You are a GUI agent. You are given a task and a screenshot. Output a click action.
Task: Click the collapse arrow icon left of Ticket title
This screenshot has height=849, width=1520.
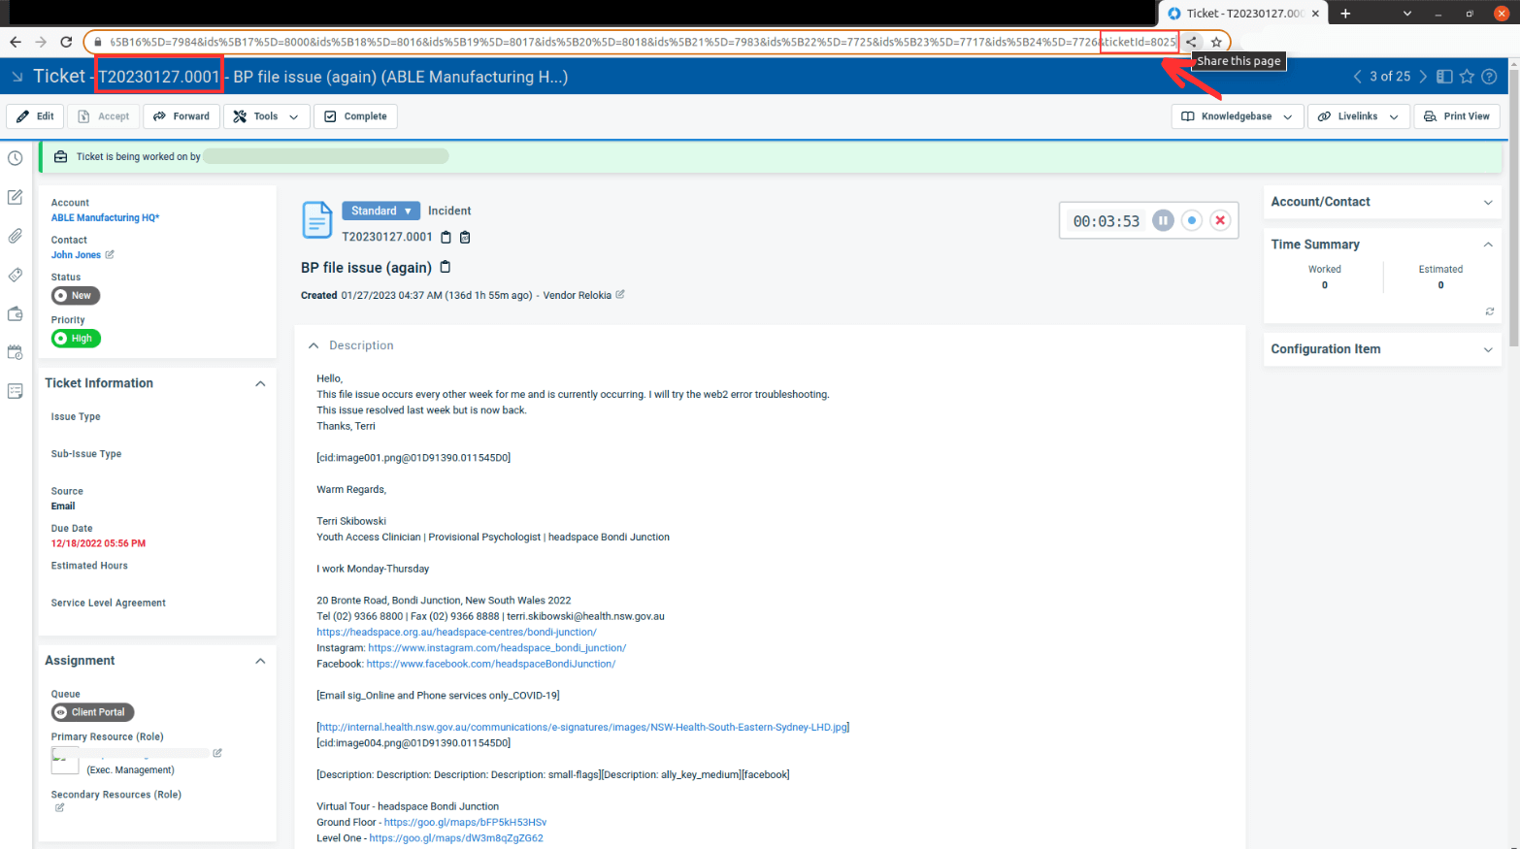pyautogui.click(x=17, y=77)
